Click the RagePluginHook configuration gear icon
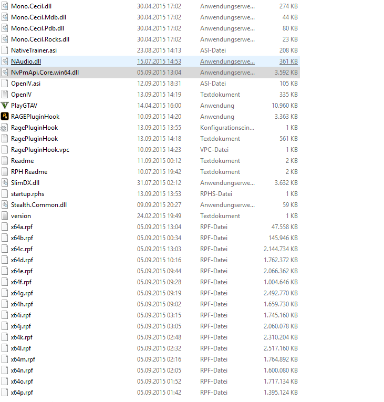Viewport: 384px width, 402px height. (5, 127)
